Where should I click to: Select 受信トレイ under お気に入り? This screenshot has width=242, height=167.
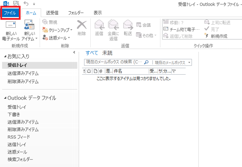[x=40, y=65]
